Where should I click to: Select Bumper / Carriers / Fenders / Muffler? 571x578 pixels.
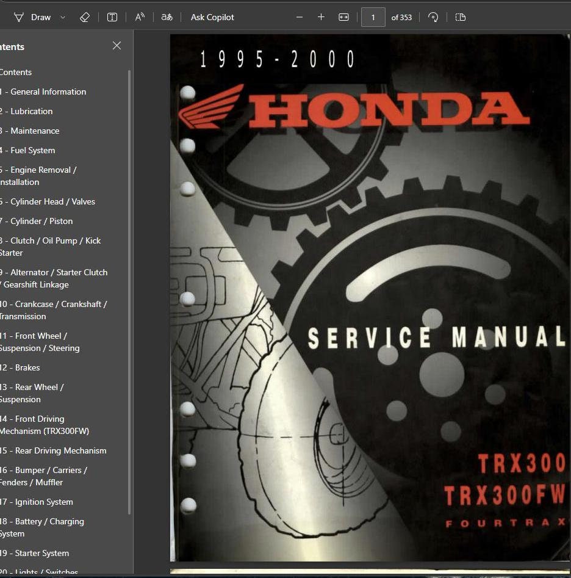tap(44, 476)
